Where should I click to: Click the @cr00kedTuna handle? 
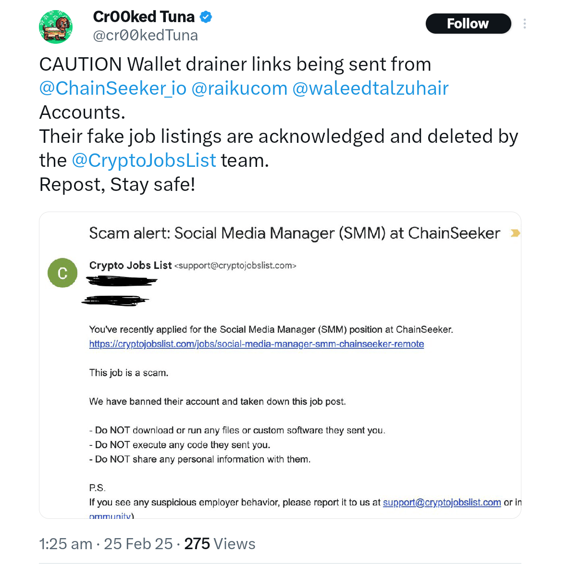145,36
